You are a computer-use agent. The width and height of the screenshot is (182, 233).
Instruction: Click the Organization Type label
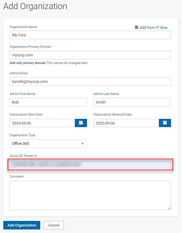coord(22,135)
